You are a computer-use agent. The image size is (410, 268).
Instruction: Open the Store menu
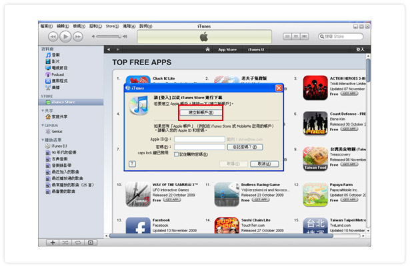coord(112,26)
